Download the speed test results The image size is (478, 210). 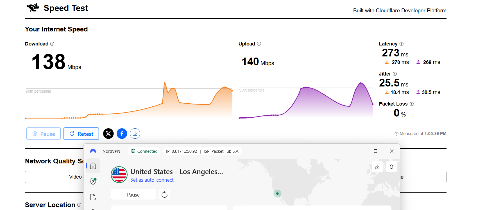click(x=135, y=134)
